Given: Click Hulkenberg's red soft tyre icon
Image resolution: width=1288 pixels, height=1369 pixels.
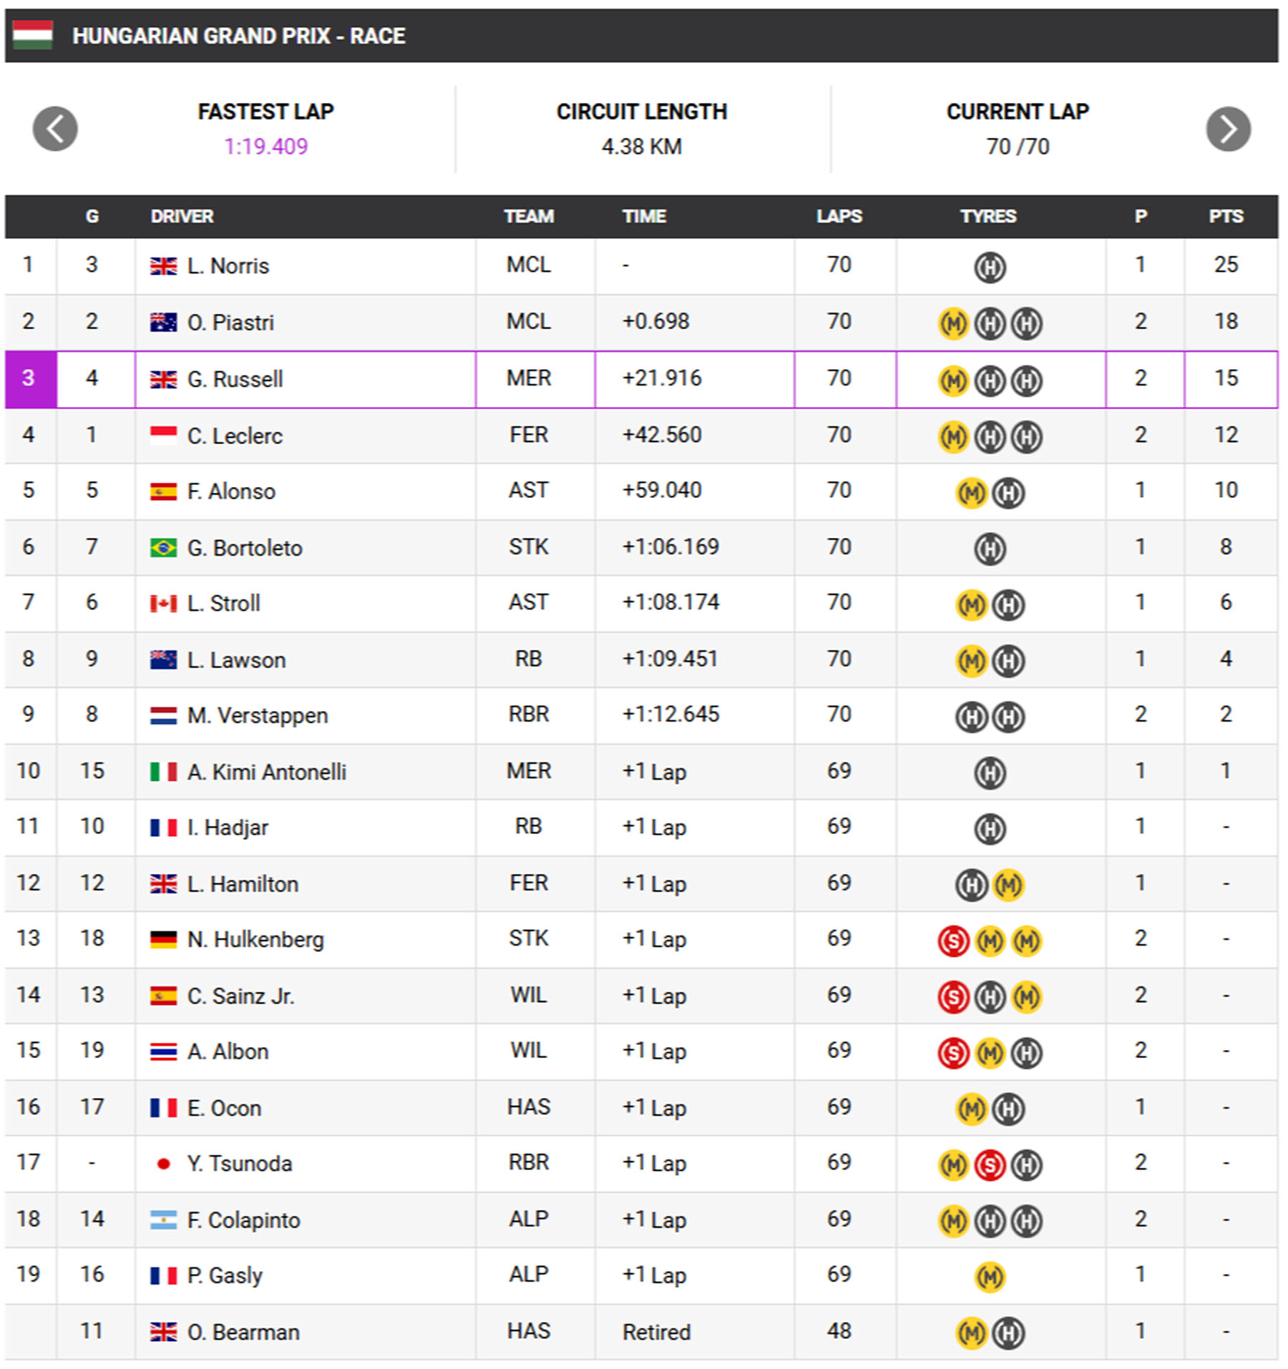Looking at the screenshot, I should [x=953, y=941].
